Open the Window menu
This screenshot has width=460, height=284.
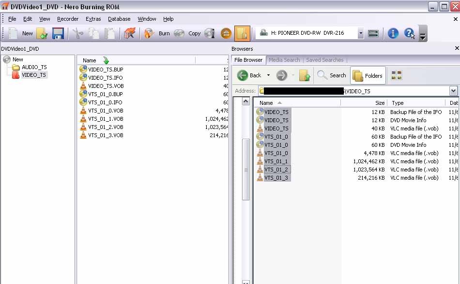pyautogui.click(x=147, y=19)
